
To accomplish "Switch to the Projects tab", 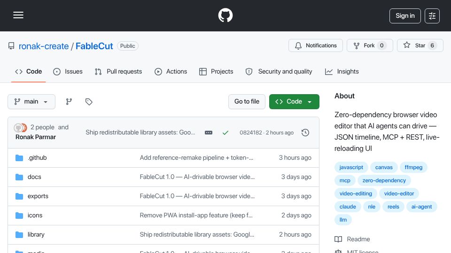I will [216, 71].
